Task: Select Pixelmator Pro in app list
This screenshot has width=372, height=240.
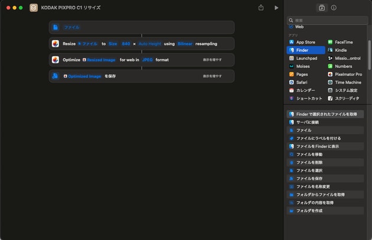Action: pos(347,74)
